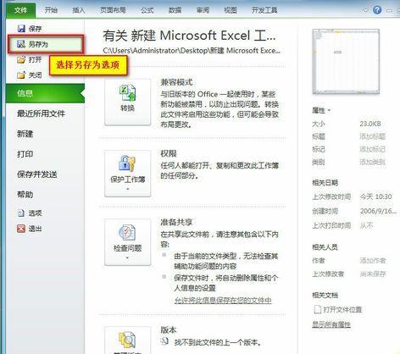
Task: Click the size value 23.0KB
Action: (x=370, y=124)
